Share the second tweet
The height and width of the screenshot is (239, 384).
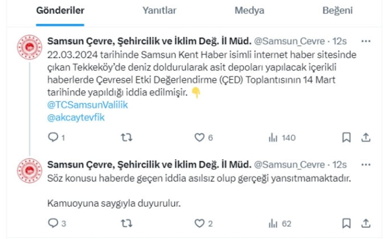[366, 223]
